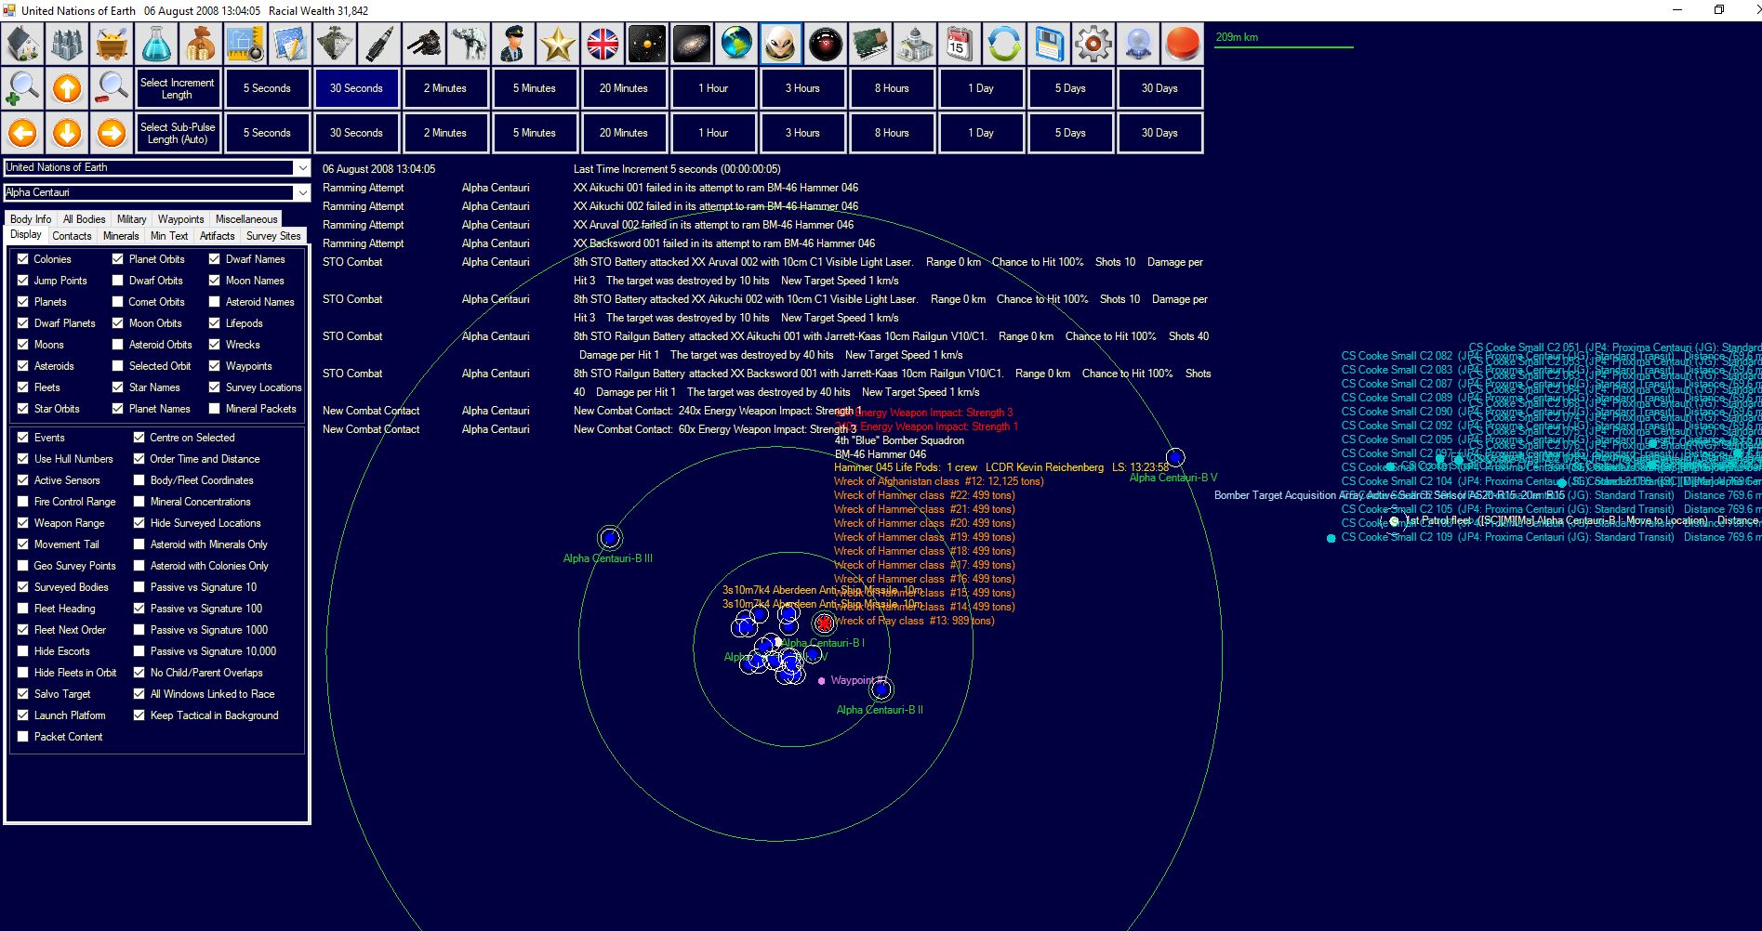Click the big red button icon
This screenshot has width=1762, height=931.
(1183, 44)
